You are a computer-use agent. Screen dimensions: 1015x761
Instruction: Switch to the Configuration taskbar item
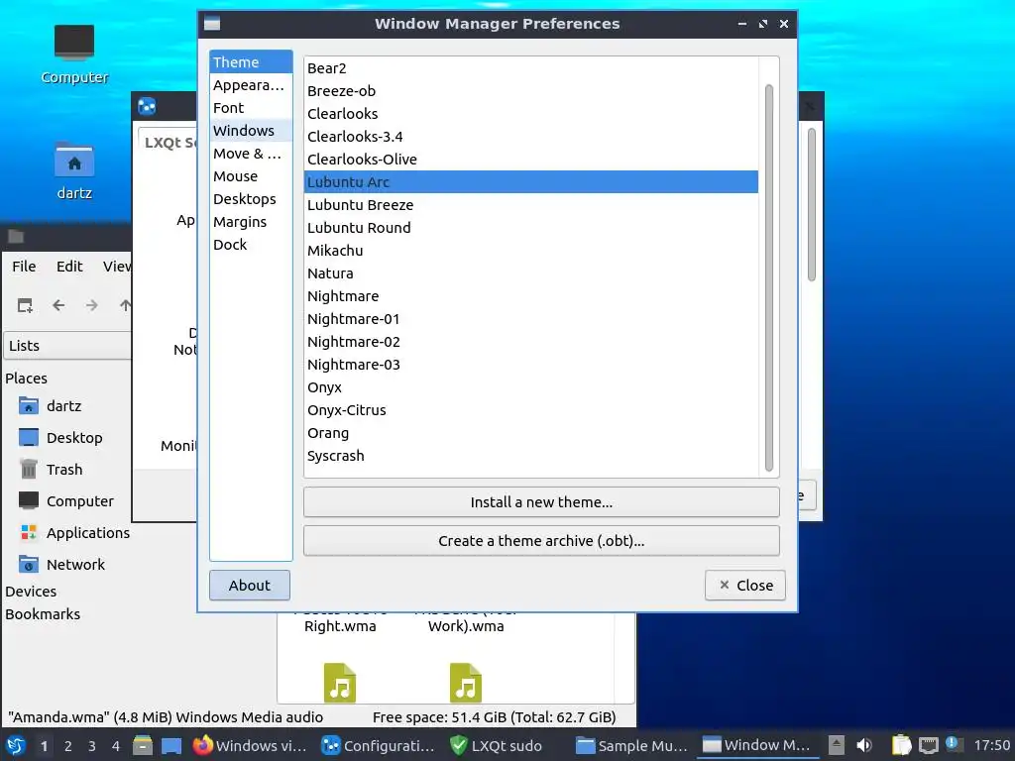pyautogui.click(x=380, y=745)
